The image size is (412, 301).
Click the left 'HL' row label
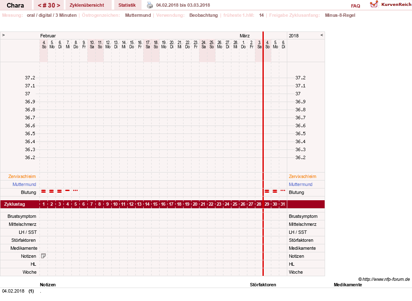(33, 264)
